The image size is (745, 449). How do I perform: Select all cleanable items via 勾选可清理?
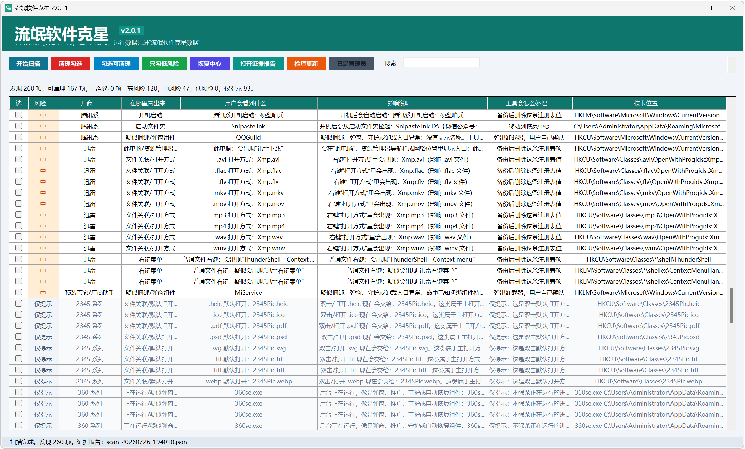click(116, 64)
